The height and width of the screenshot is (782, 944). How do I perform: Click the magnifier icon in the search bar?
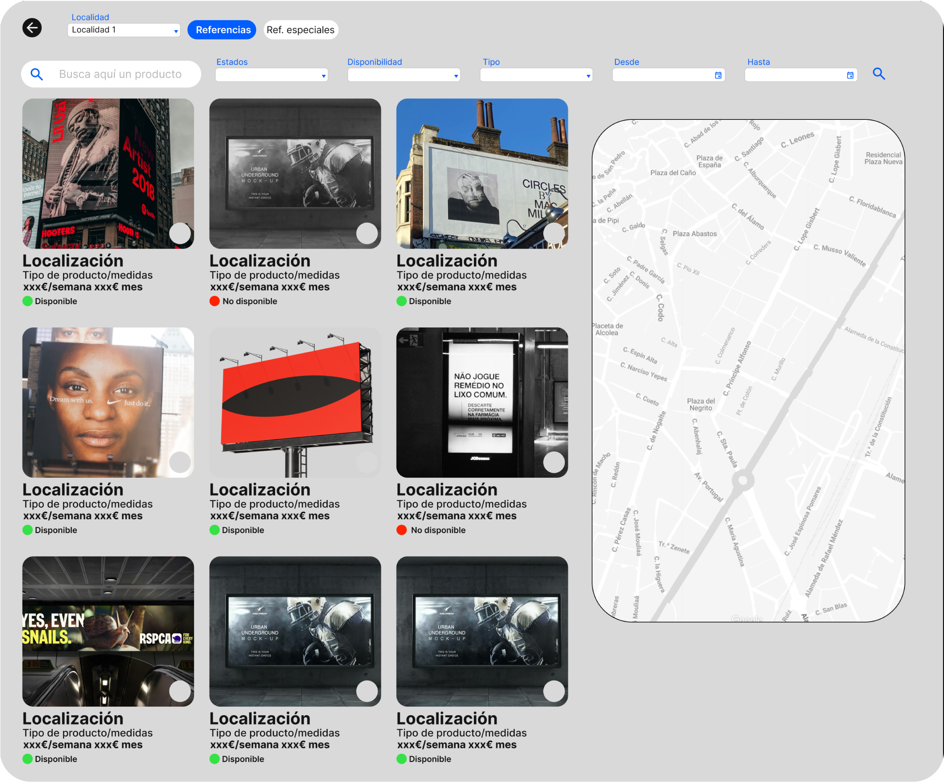click(37, 74)
